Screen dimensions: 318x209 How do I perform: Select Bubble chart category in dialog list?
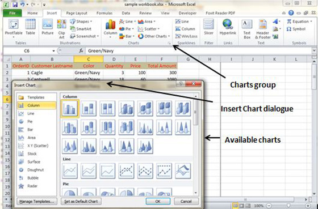pos(37,178)
